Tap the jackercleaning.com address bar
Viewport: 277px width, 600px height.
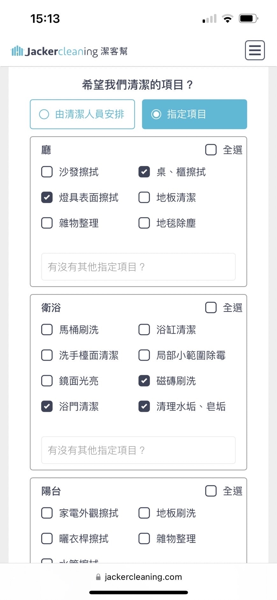143,577
